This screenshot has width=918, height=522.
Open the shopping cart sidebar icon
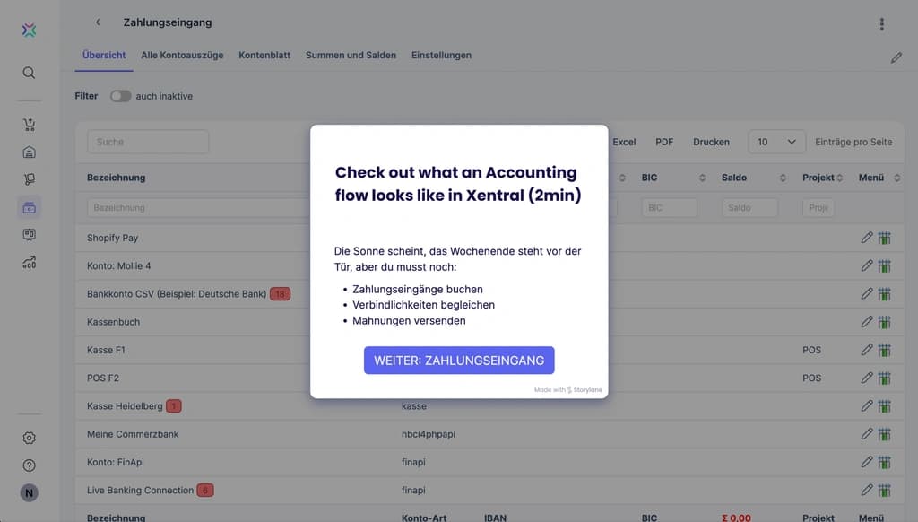tap(29, 124)
